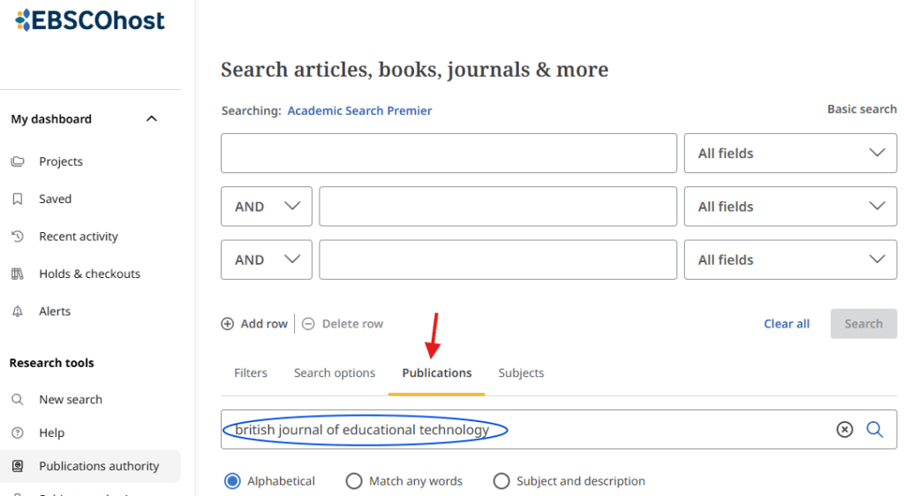Switch to the Subjects tab
The image size is (904, 496).
tap(521, 372)
